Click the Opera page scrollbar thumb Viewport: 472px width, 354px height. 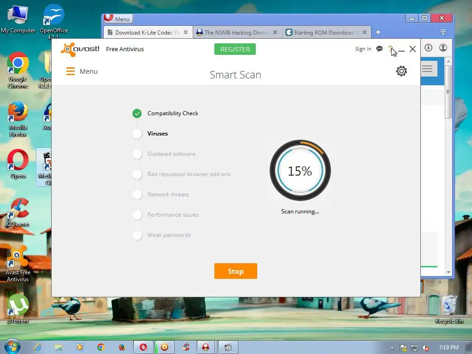(x=448, y=92)
